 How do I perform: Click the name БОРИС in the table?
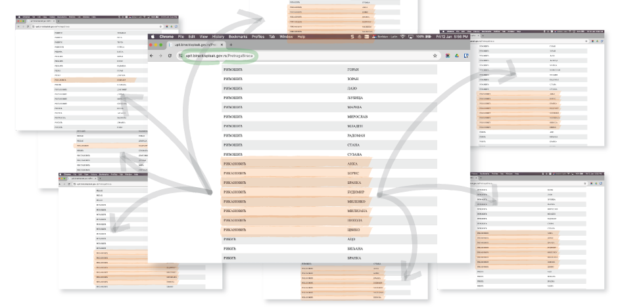pos(353,173)
